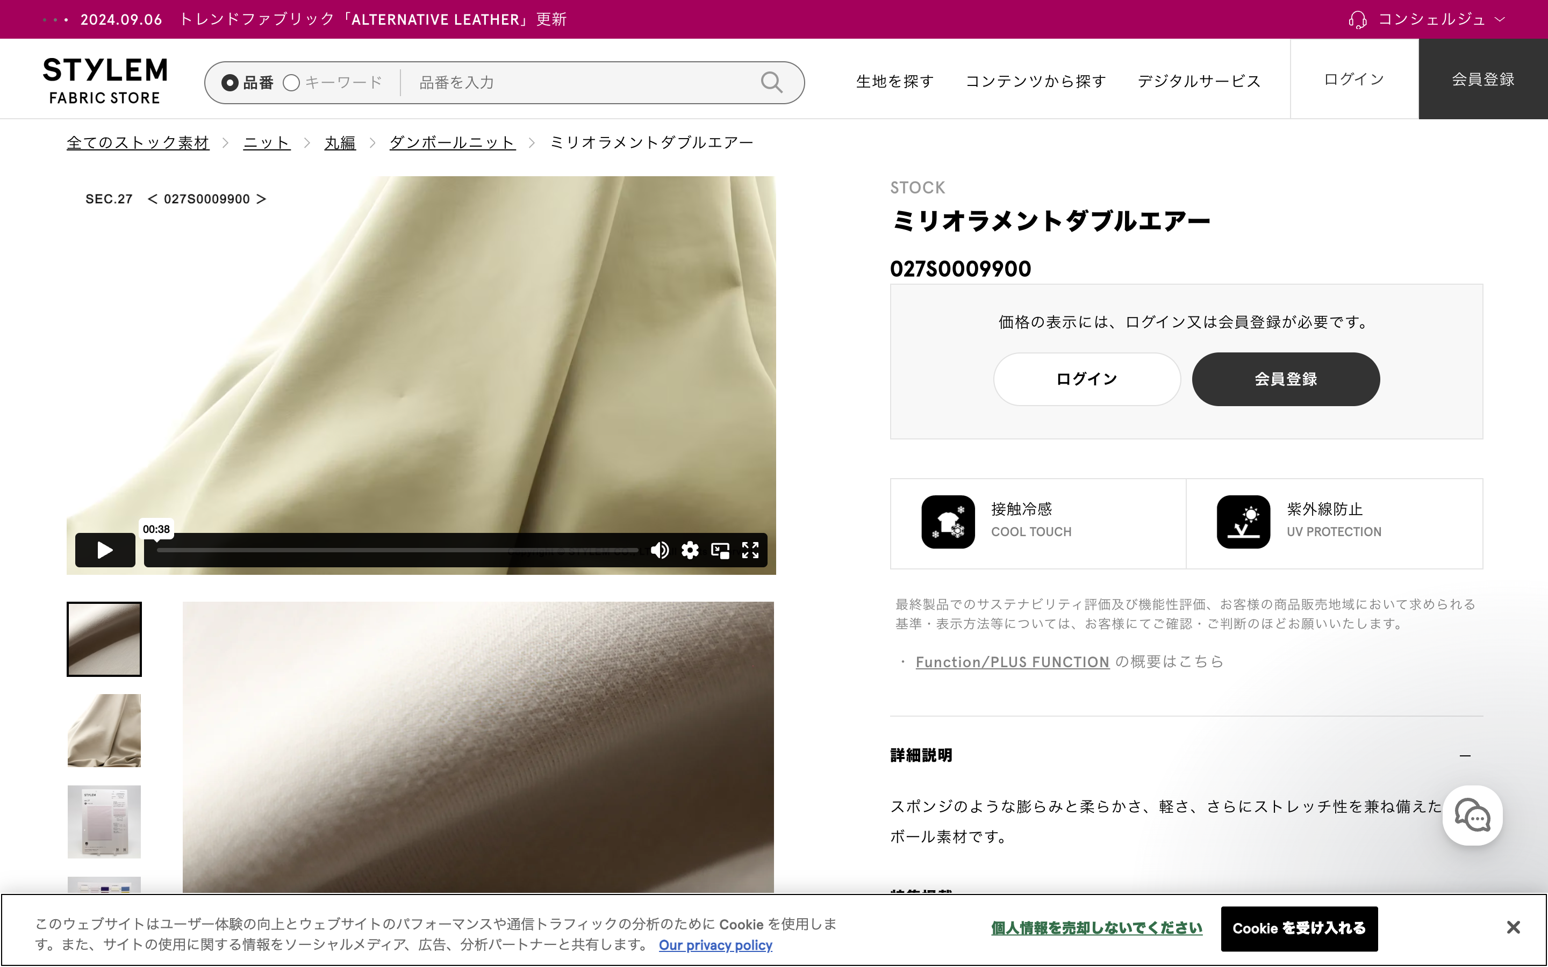Seek along the video progress bar
This screenshot has height=967, width=1548.
coord(397,550)
